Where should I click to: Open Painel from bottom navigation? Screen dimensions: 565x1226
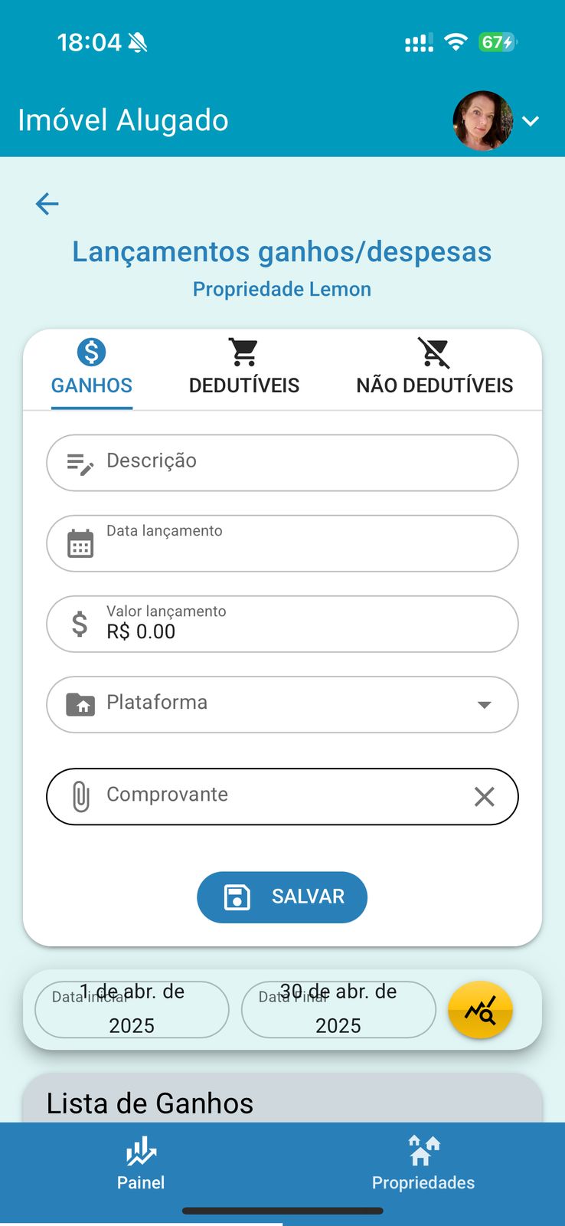(x=141, y=1163)
